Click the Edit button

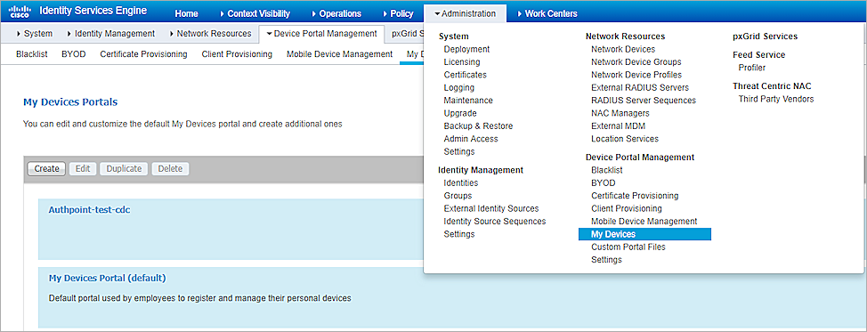click(83, 169)
